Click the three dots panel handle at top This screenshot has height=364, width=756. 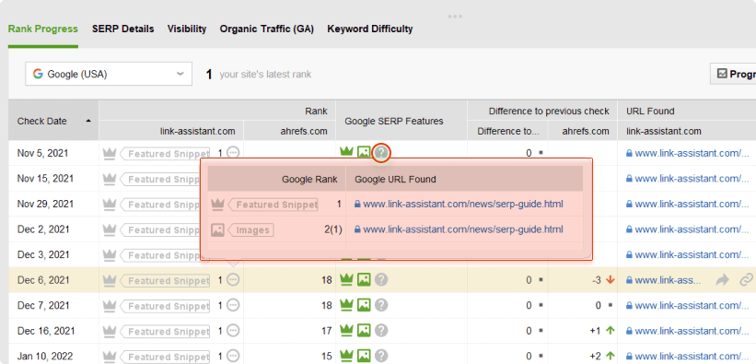[455, 17]
